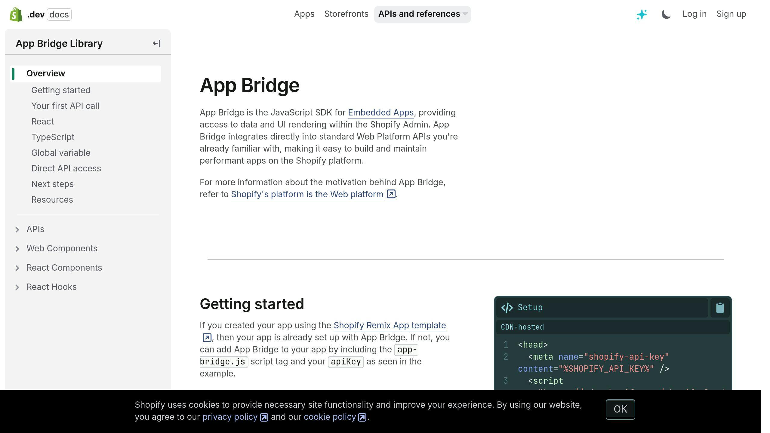The image size is (770, 433).
Task: Jump to the TypeScript section
Action: tap(53, 137)
